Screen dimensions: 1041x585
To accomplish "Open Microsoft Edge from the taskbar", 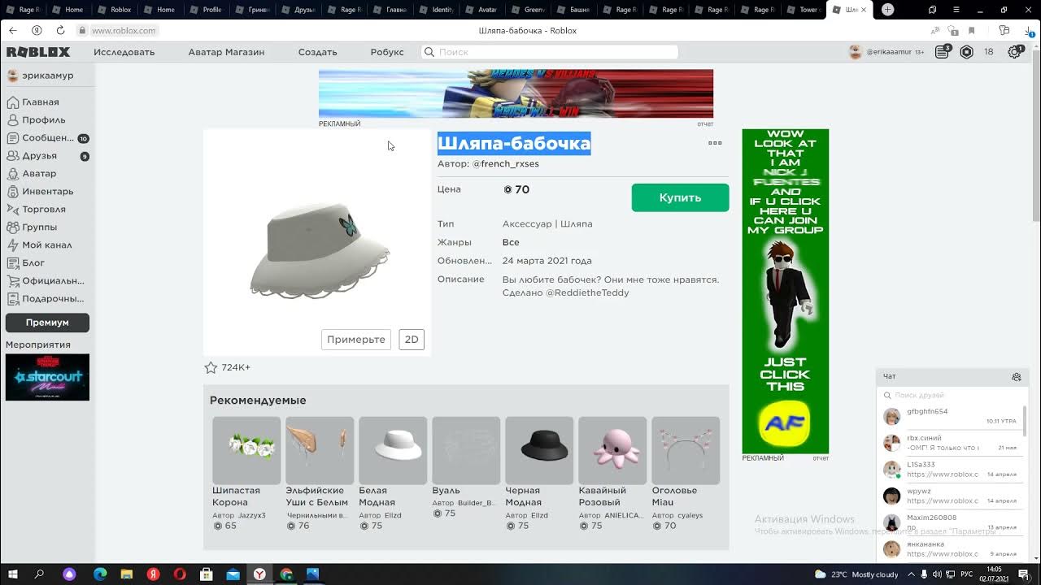I will [x=100, y=574].
